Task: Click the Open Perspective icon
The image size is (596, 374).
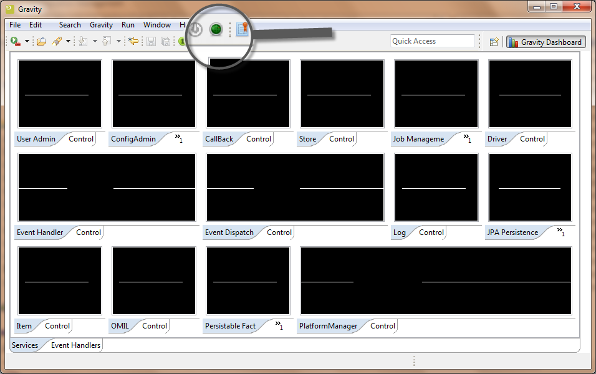Action: coord(494,42)
